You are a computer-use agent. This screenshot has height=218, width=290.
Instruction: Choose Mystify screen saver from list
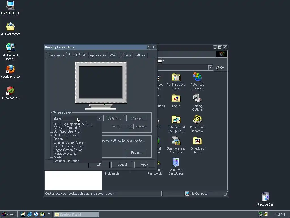click(77, 157)
